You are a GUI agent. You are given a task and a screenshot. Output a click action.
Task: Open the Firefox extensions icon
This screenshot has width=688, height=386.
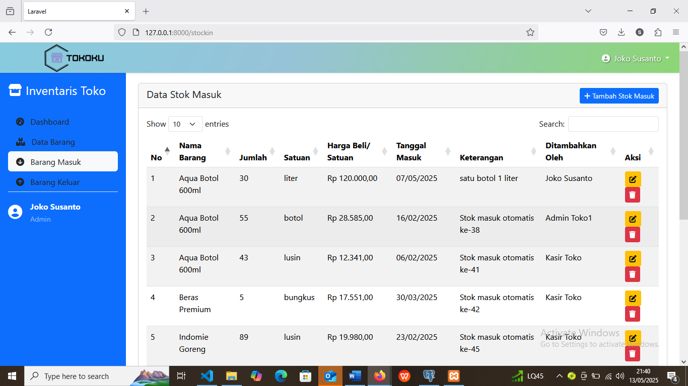tap(658, 32)
